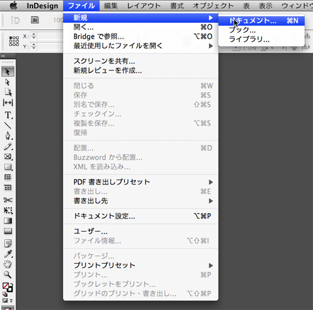Select the Free Transform tool

click(8, 210)
